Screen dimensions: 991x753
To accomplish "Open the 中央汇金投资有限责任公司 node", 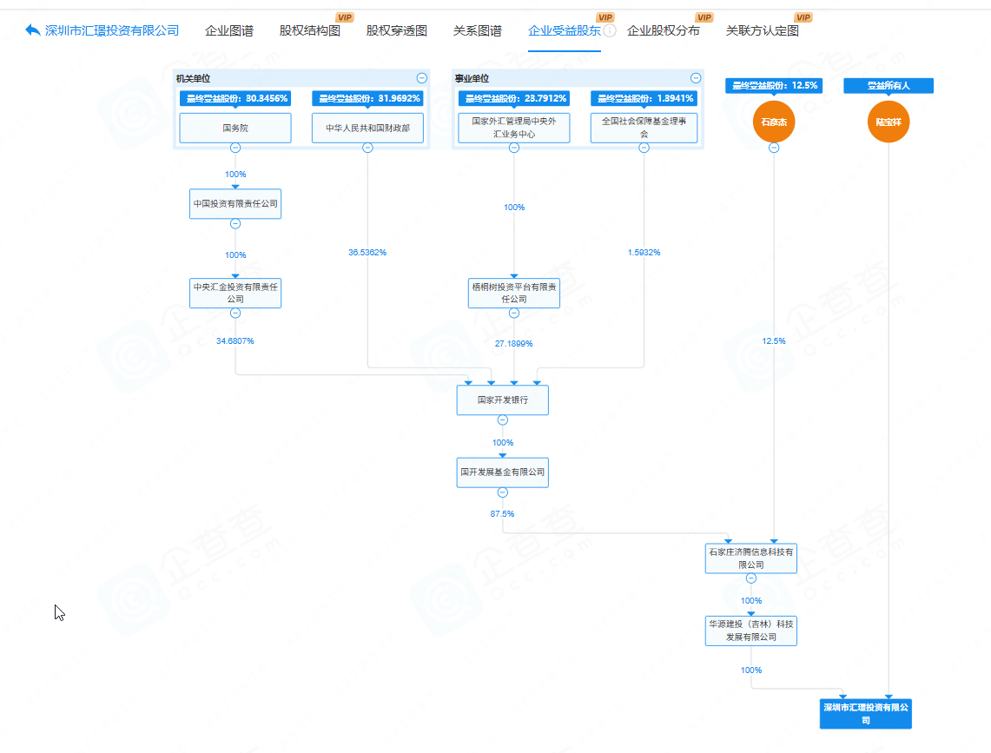I will tap(235, 293).
